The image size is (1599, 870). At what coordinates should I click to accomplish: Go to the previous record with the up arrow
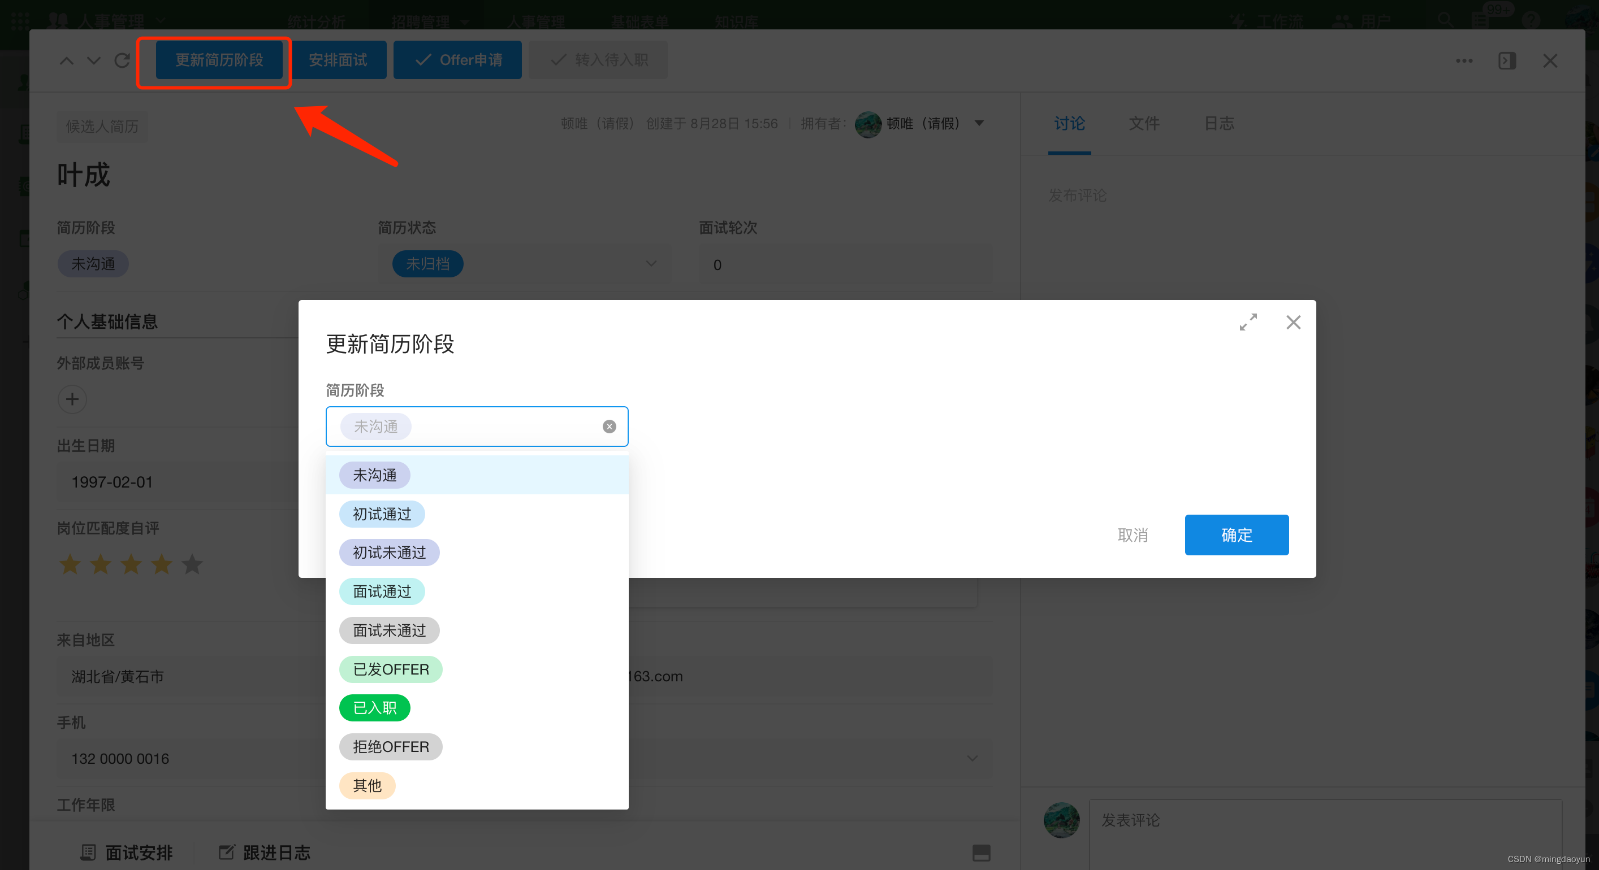[x=66, y=60]
